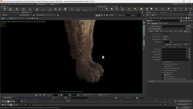193x109 pixels.
Task: Click the Curve Advect shelf tool
Action: pyautogui.click(x=72, y=9)
